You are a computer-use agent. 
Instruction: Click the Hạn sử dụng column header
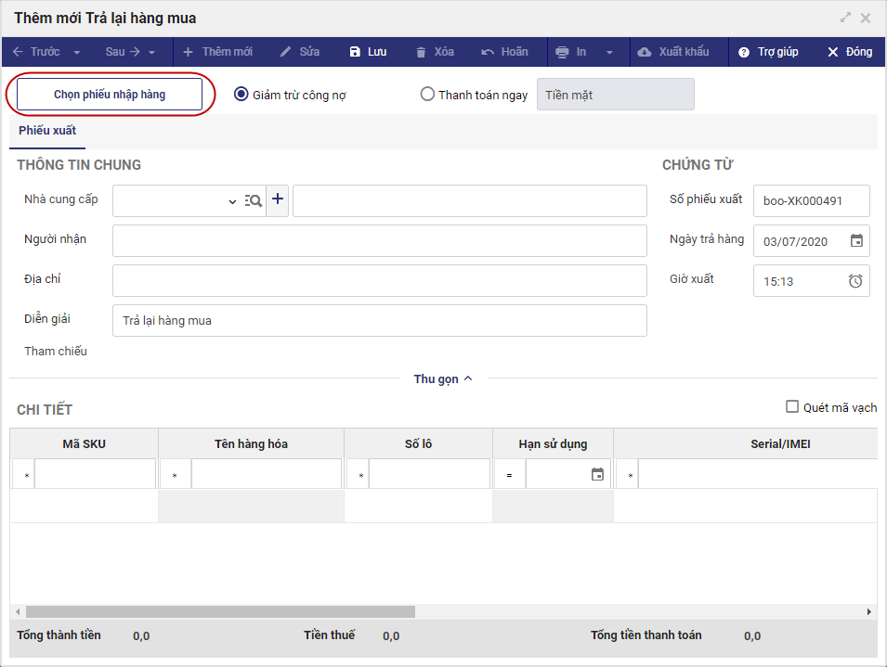coord(553,444)
